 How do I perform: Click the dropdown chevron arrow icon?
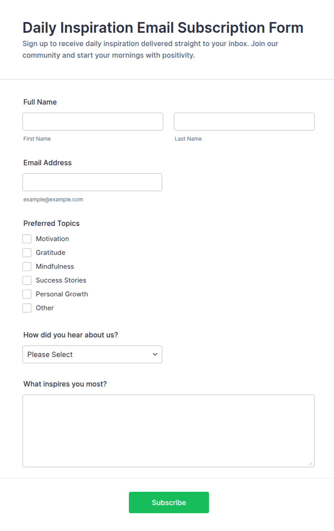155,354
